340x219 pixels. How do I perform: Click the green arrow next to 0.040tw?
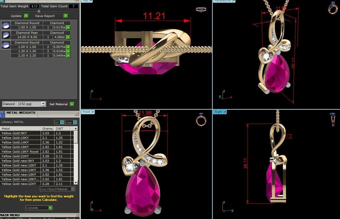68,56
